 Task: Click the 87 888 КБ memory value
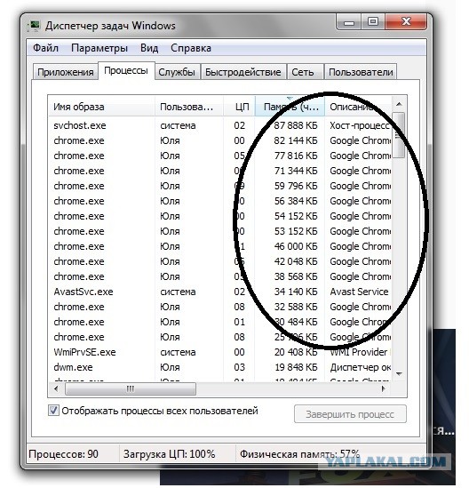click(296, 125)
